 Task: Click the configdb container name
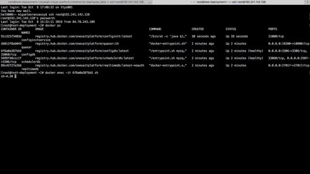click(x=28, y=55)
